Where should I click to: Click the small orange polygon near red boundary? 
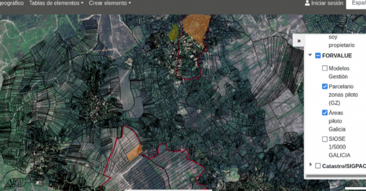(134, 153)
